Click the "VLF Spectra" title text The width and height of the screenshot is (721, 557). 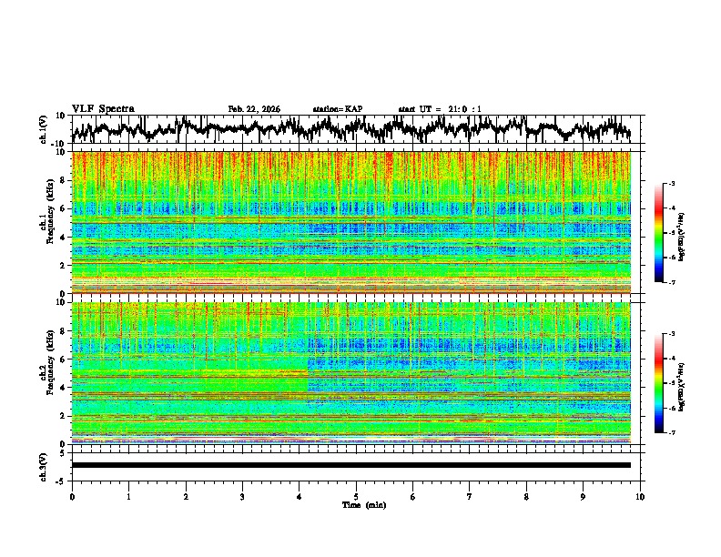pyautogui.click(x=103, y=109)
